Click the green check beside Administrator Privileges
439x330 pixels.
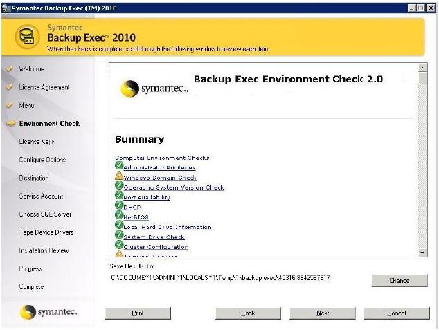pyautogui.click(x=119, y=165)
